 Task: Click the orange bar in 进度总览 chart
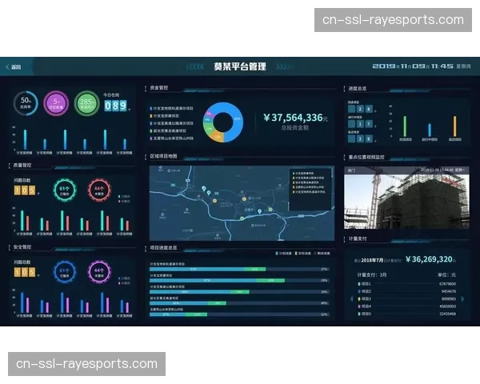tap(455, 126)
